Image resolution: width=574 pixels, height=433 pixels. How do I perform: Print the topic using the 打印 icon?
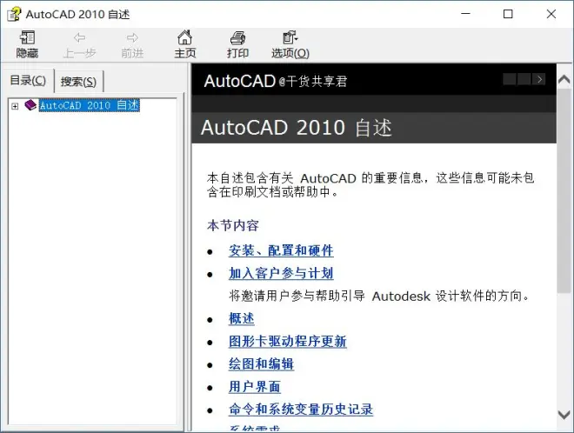[x=237, y=37]
